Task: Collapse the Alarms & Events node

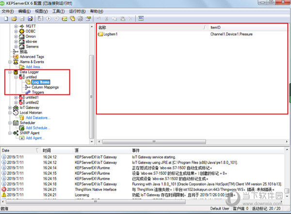Action: (10, 62)
